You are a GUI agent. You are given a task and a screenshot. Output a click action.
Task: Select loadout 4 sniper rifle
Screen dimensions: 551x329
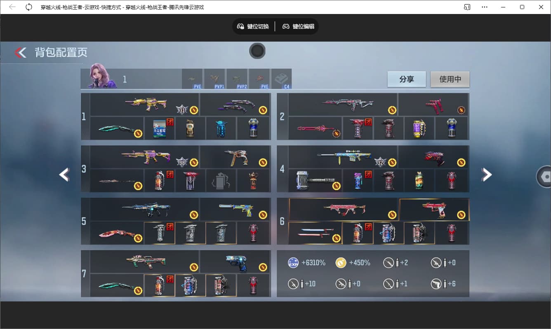tap(343, 157)
